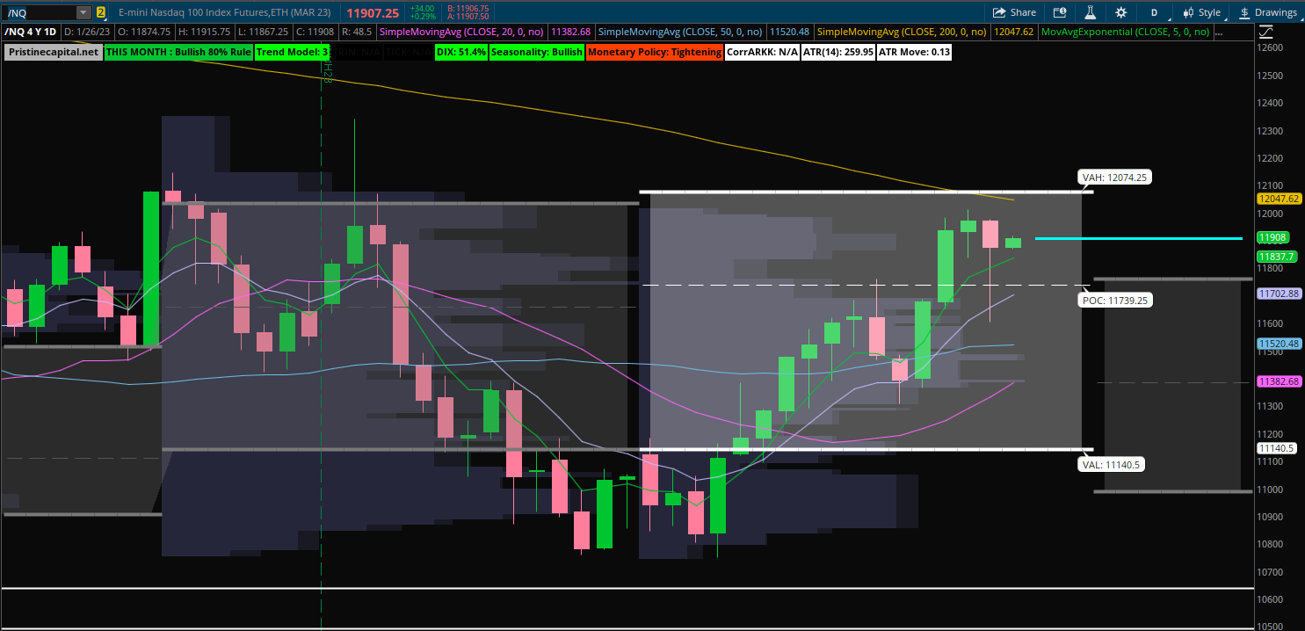1305x631 pixels.
Task: Click the ATR(14): 259.95 label
Action: (838, 52)
